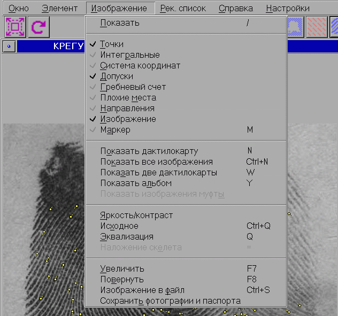The width and height of the screenshot is (338, 316).
Task: Select Показать две дактилокарты
Action: click(186, 173)
